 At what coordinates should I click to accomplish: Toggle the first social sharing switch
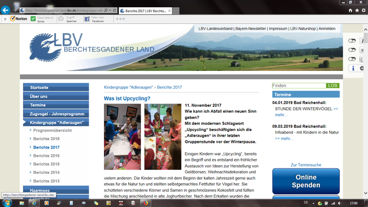click(x=352, y=40)
